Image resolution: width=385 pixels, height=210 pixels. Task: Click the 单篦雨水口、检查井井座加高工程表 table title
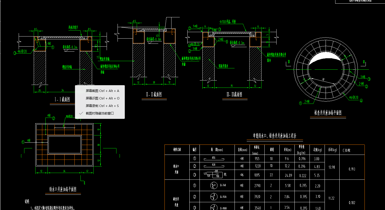point(275,136)
